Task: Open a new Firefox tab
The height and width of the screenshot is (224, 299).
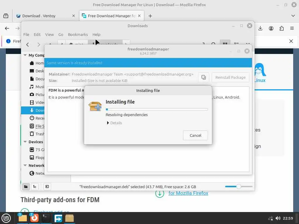Action: click(150, 16)
